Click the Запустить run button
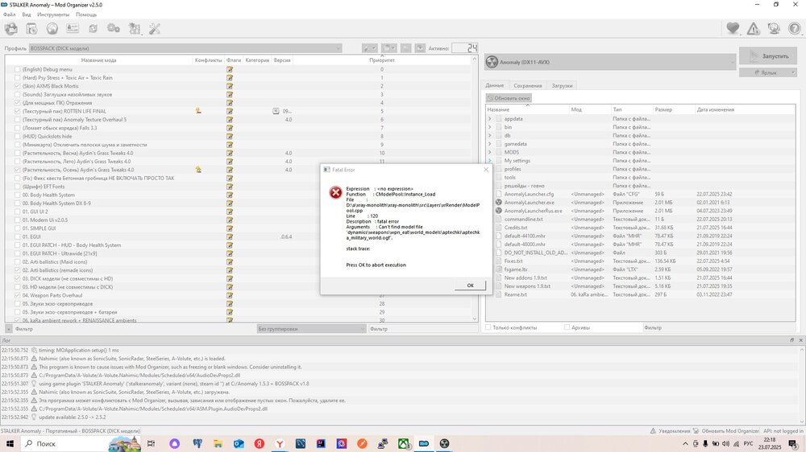 [x=768, y=56]
